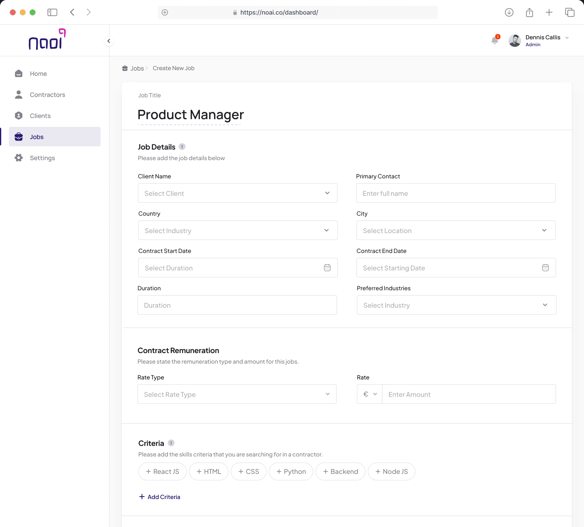The width and height of the screenshot is (584, 527).
Task: Click the Contract End Date calendar icon
Action: 545,268
